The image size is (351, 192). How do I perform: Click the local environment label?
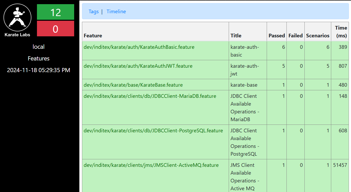coord(39,47)
